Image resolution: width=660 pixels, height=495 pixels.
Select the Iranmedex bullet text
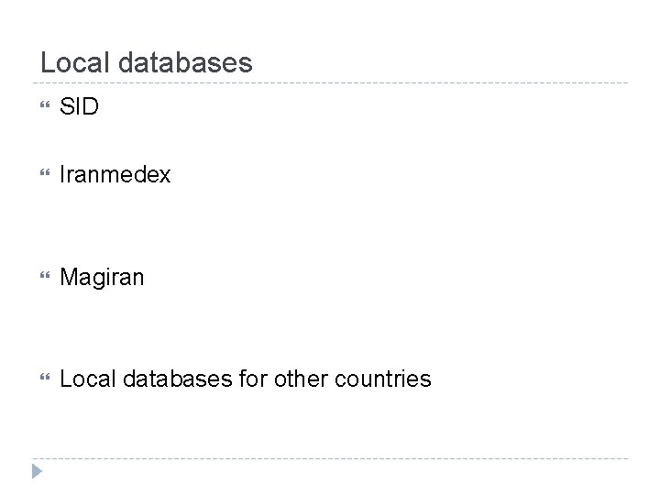click(x=115, y=174)
